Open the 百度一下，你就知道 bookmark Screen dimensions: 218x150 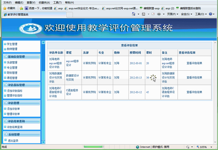[38, 8]
